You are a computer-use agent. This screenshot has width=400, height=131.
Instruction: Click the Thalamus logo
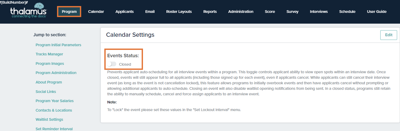(28, 11)
